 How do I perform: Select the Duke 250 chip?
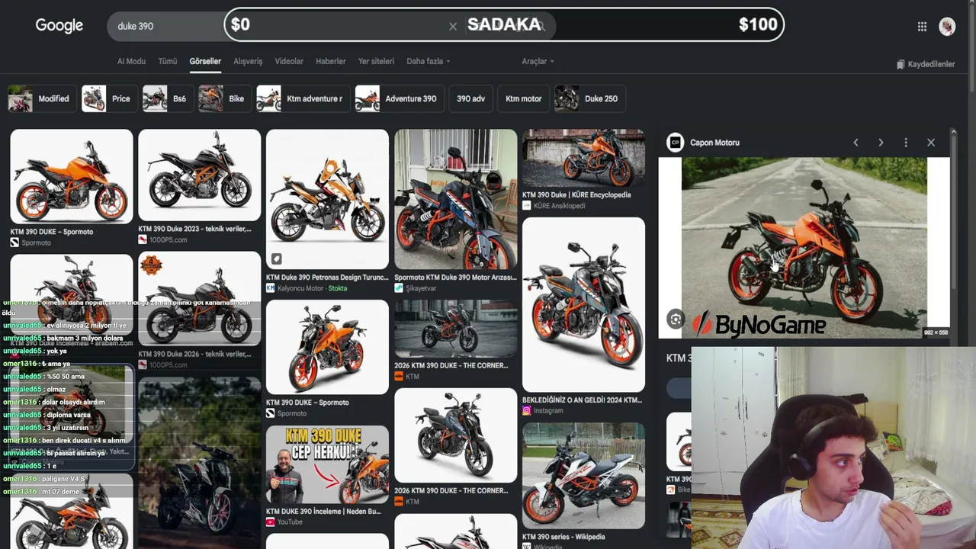(590, 98)
